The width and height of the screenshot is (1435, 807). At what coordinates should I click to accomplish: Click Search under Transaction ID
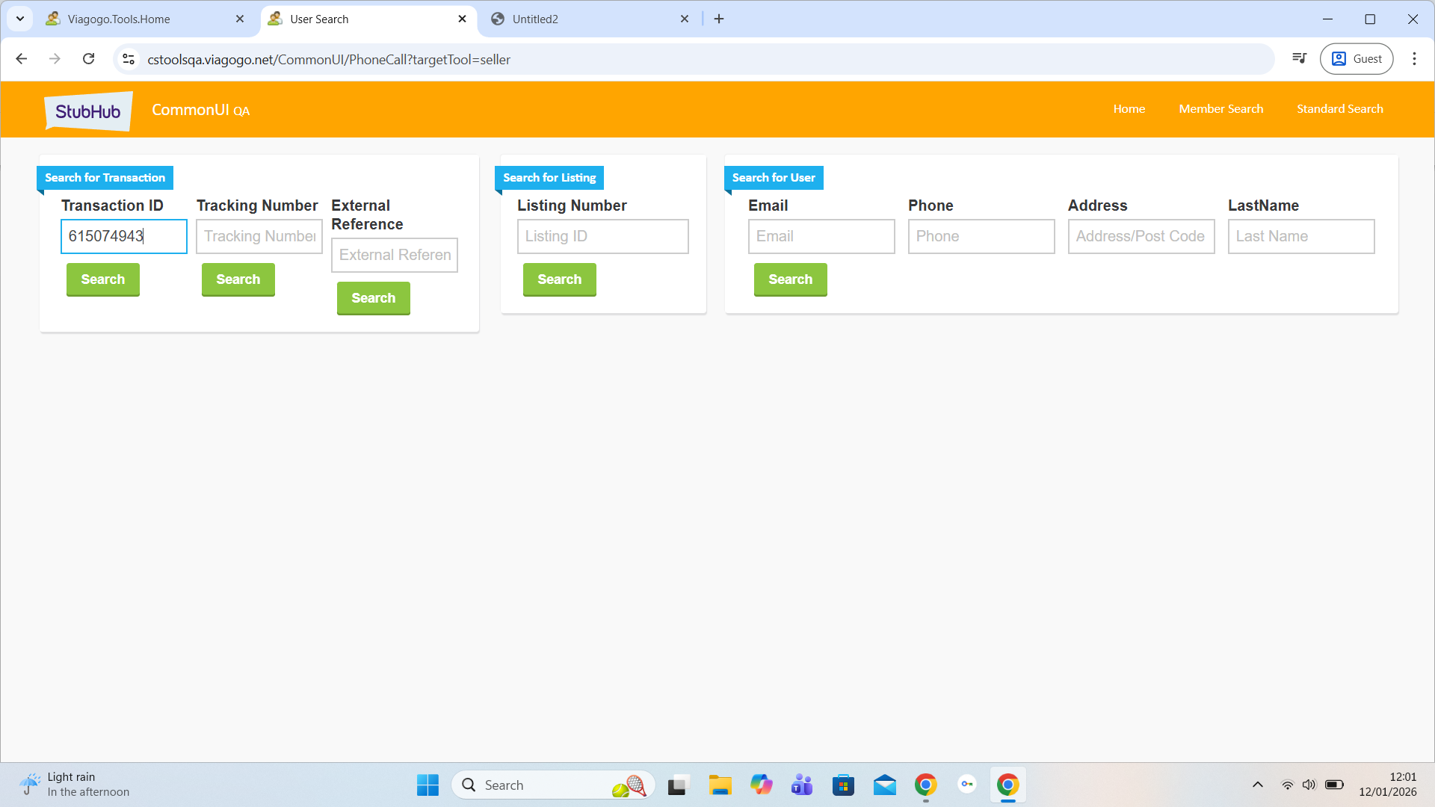[103, 279]
